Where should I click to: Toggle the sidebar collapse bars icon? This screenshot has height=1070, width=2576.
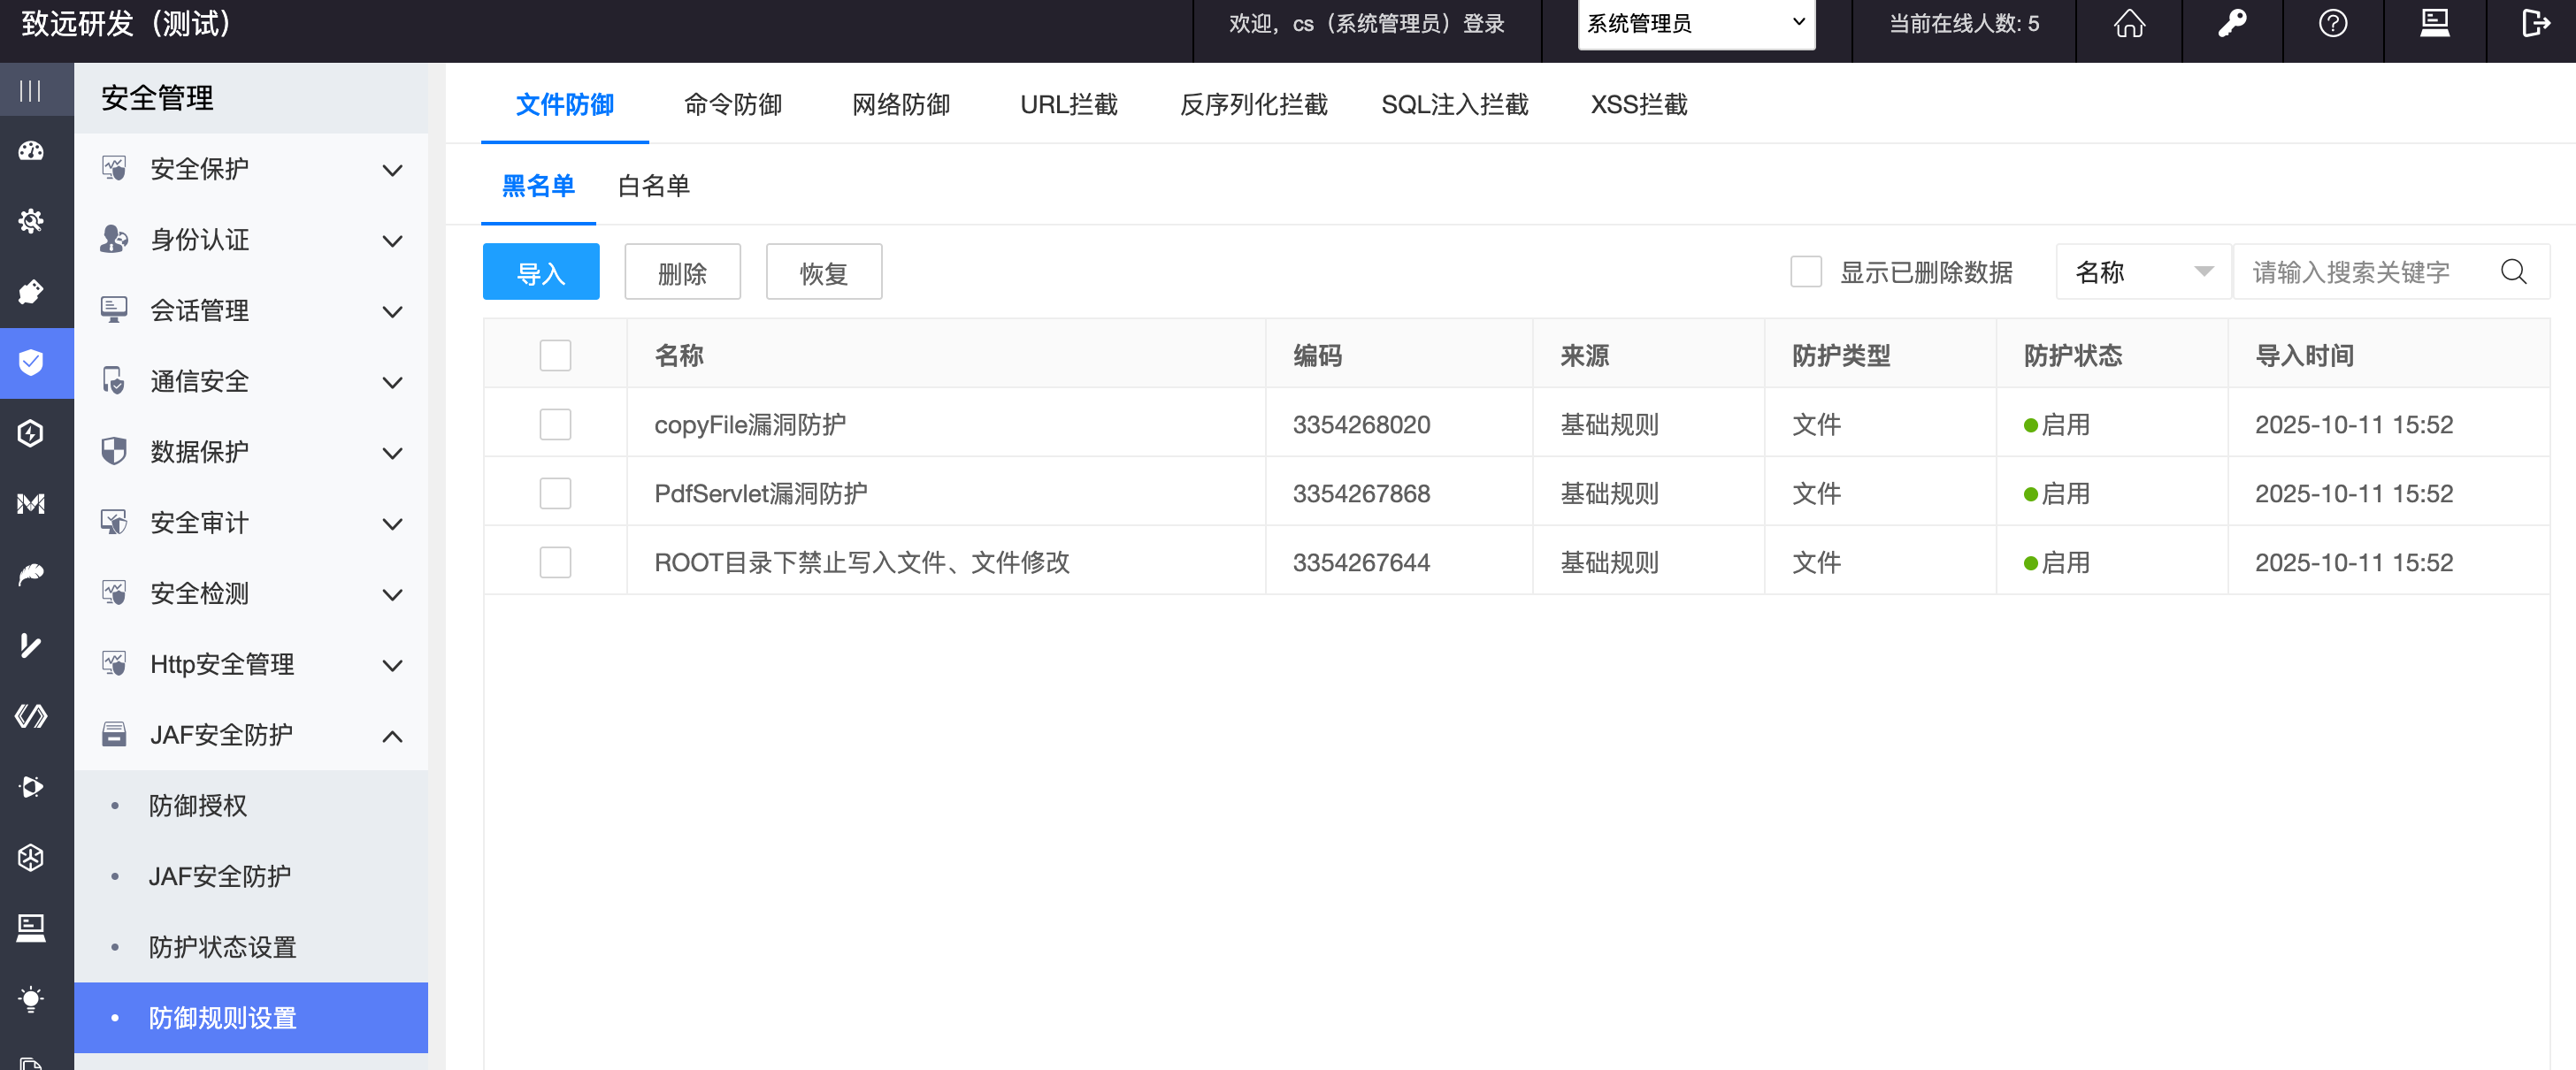31,91
